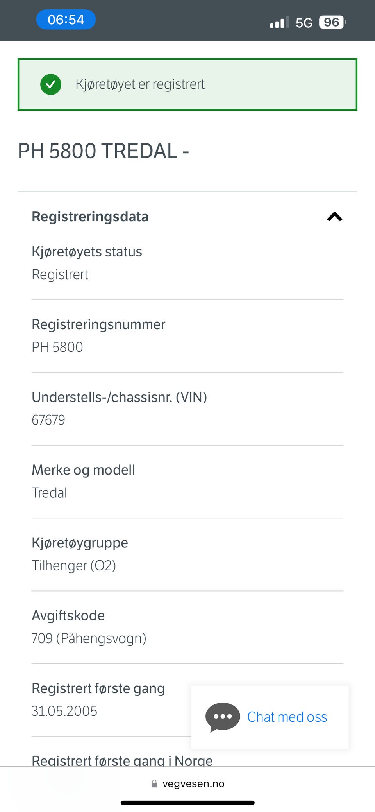The height and width of the screenshot is (812, 375).
Task: Tap registration number value PH 5800
Action: point(57,347)
